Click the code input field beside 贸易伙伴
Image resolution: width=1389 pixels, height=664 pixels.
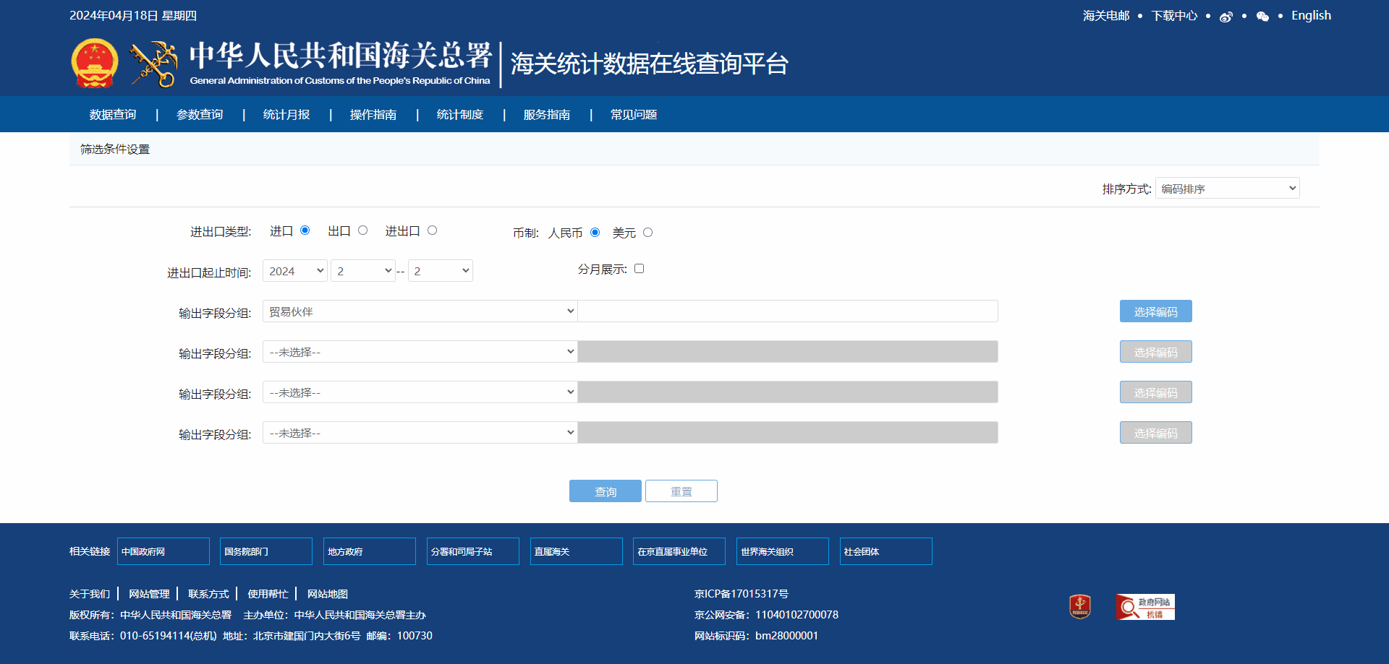point(788,311)
